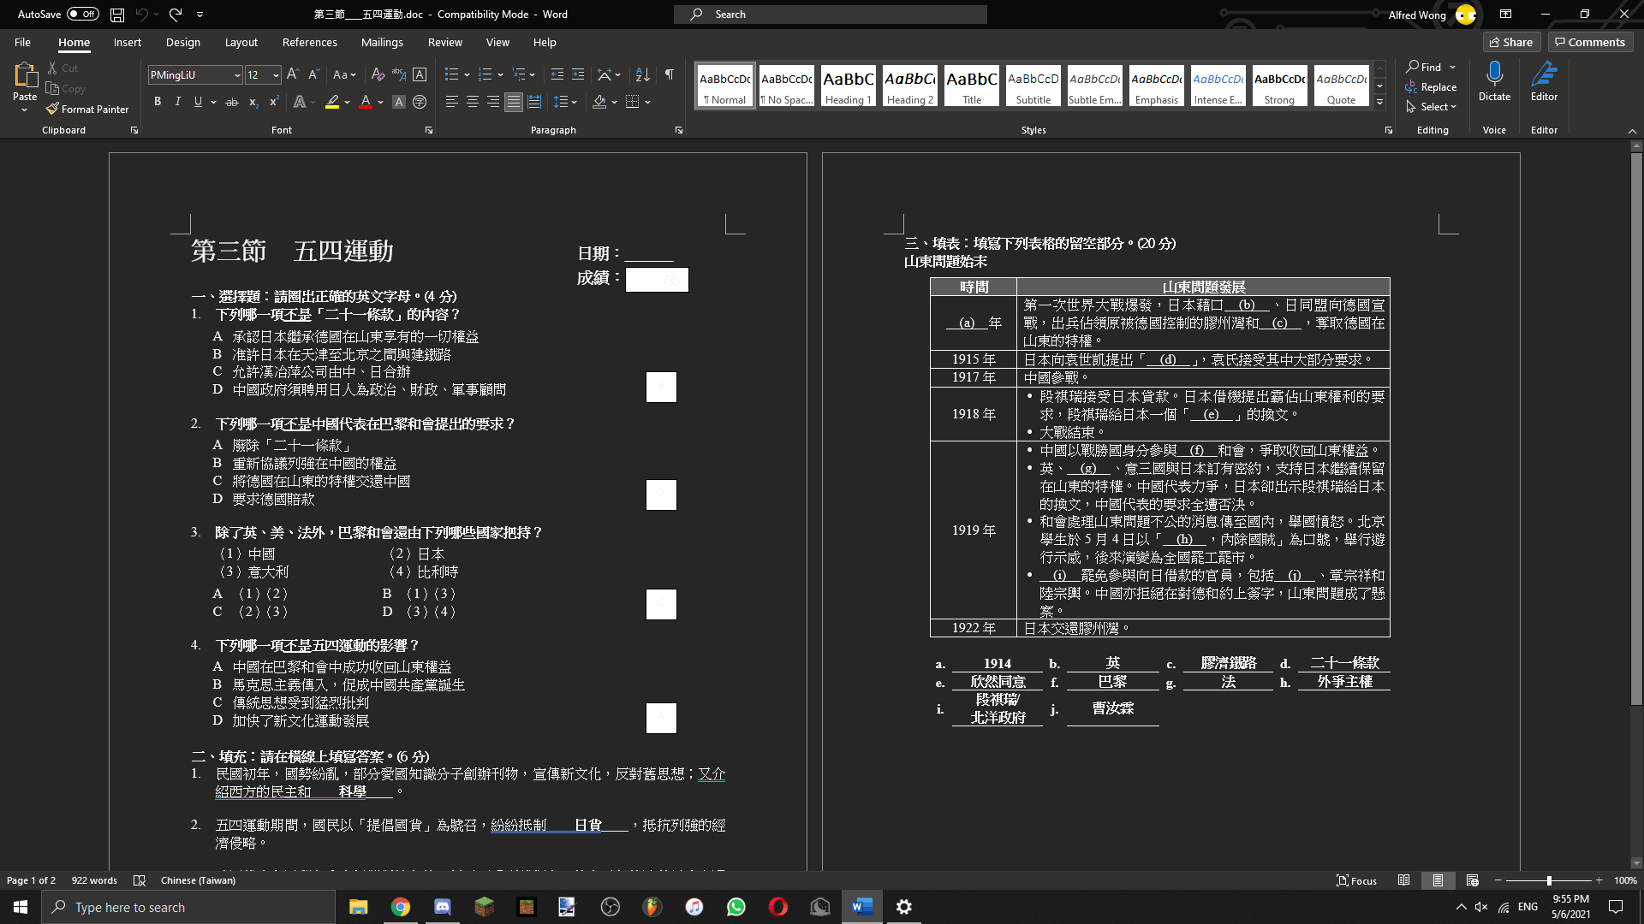Open the Layout tab
The height and width of the screenshot is (924, 1644).
tap(241, 42)
